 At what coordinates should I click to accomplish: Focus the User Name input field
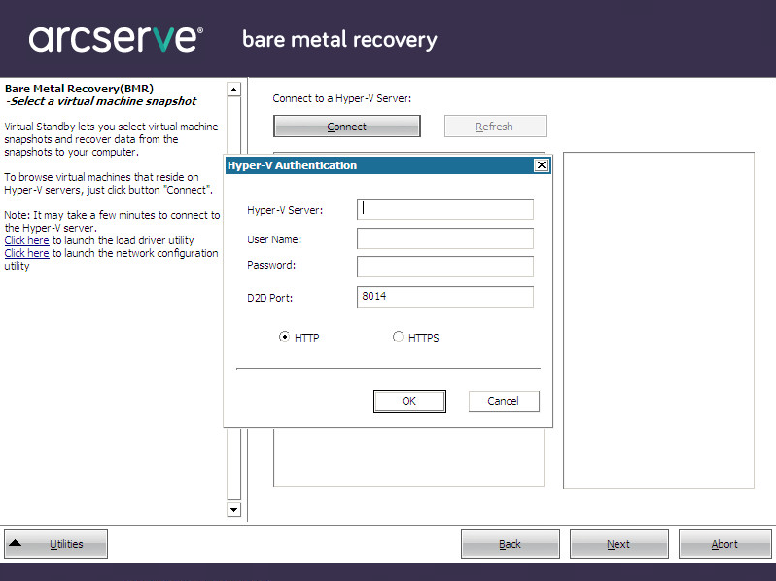445,238
